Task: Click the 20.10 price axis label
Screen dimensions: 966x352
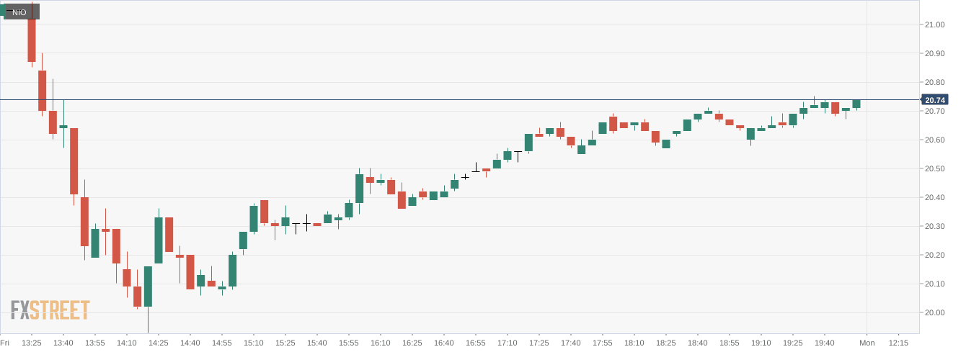Action: click(934, 284)
